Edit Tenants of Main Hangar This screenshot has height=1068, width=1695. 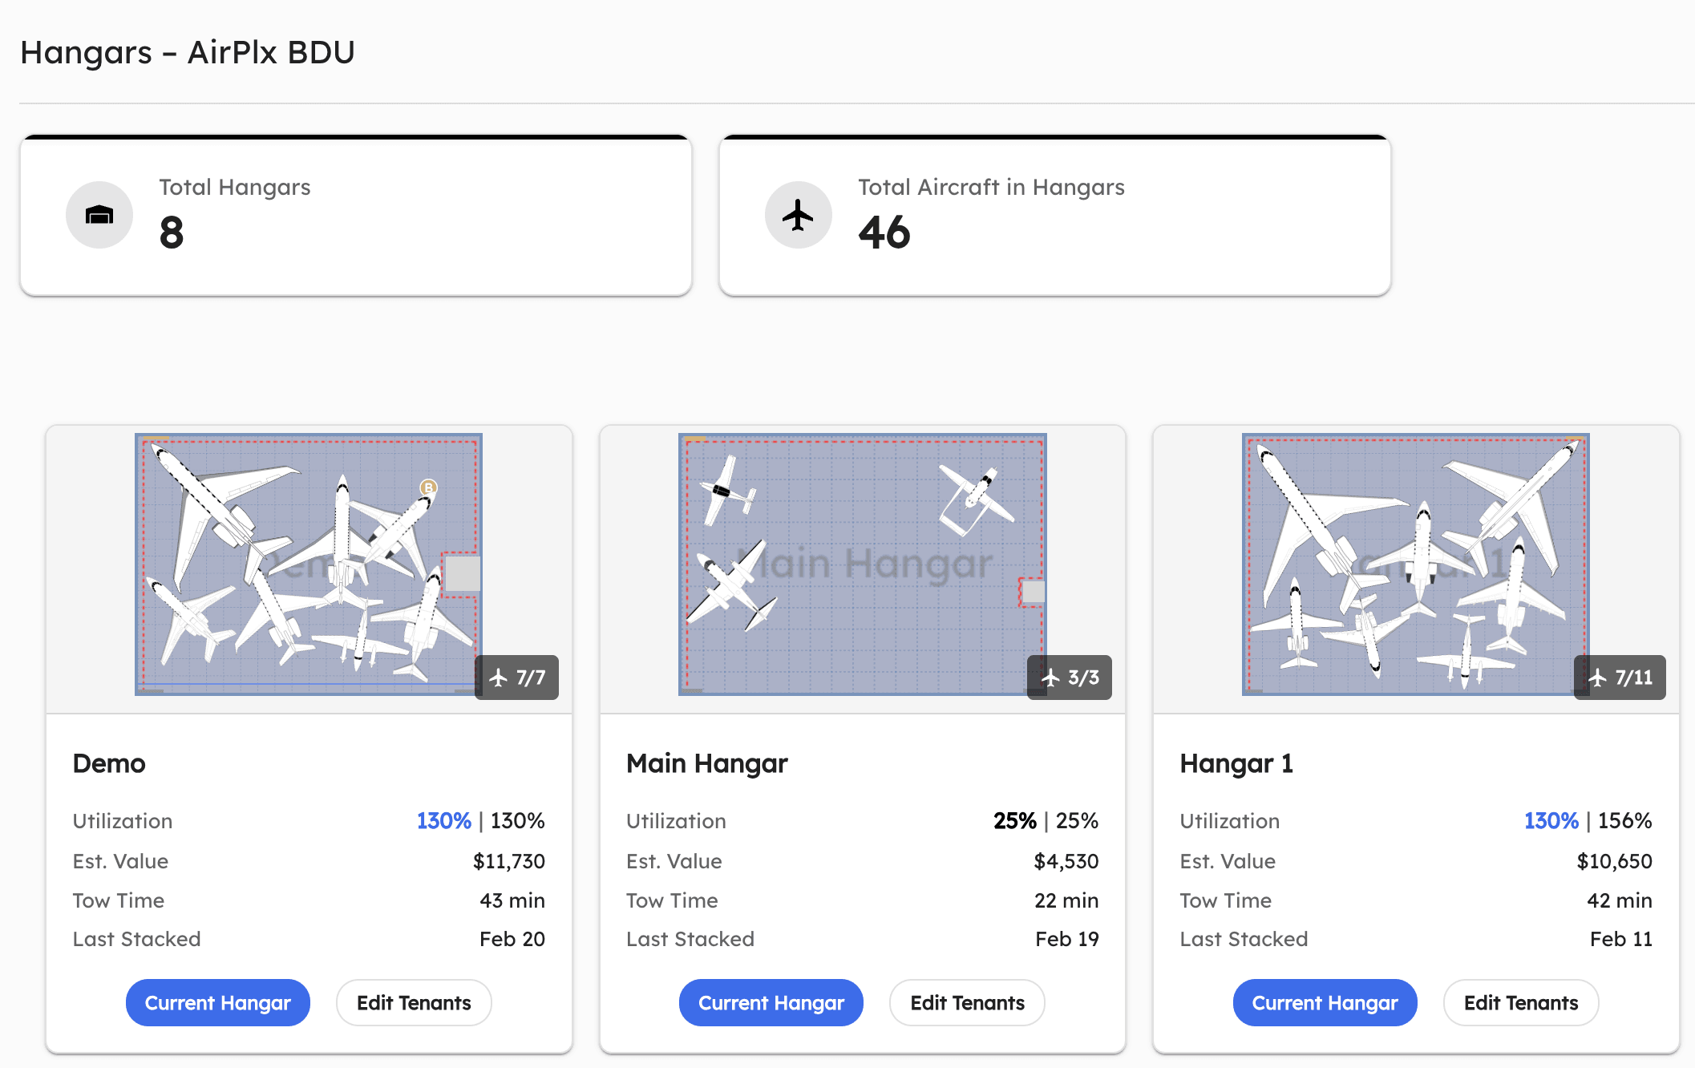(967, 1002)
